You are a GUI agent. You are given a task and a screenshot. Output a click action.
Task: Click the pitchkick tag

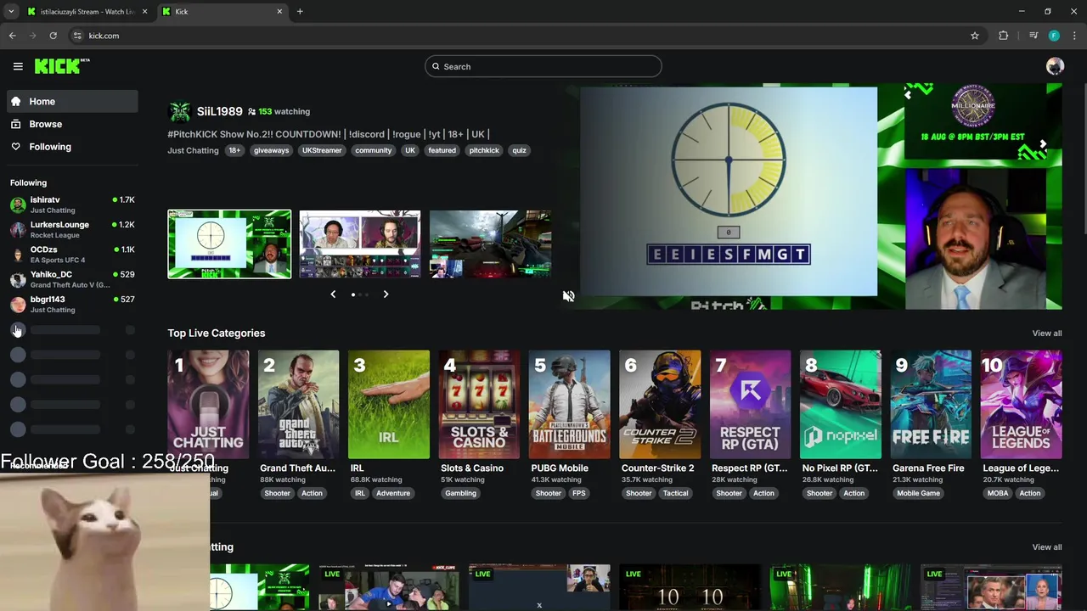tap(484, 150)
